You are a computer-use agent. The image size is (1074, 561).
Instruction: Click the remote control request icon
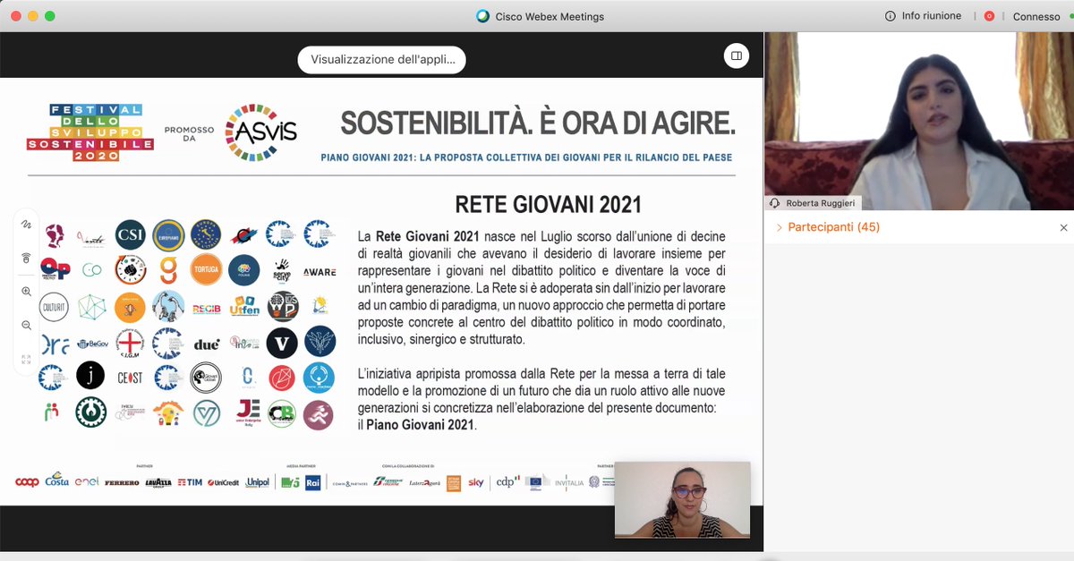pos(26,258)
